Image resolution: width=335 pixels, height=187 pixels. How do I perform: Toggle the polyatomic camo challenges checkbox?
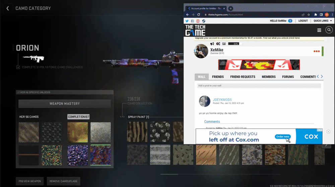(x=18, y=67)
